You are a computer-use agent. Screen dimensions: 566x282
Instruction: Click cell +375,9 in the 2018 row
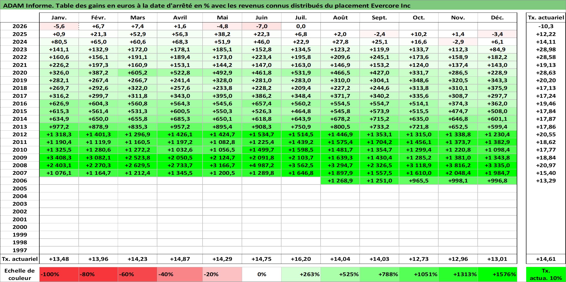pyautogui.click(x=497, y=88)
